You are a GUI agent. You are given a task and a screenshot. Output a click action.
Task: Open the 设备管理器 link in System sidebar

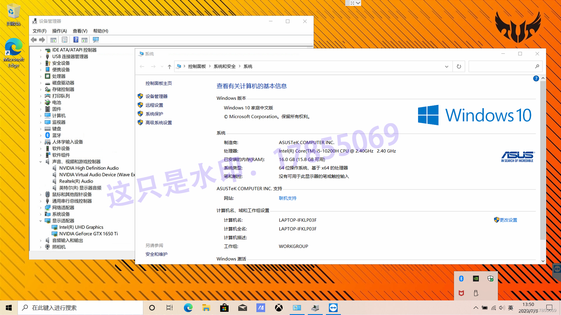point(156,96)
